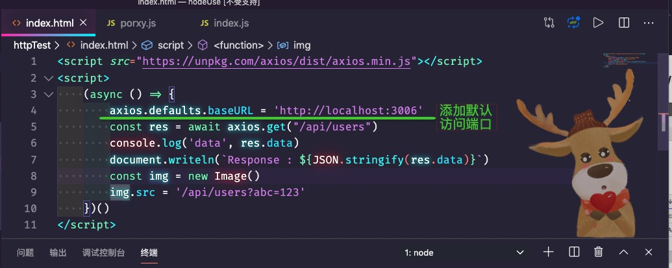
Task: Click the sync refresh icon with badge
Action: (x=573, y=23)
